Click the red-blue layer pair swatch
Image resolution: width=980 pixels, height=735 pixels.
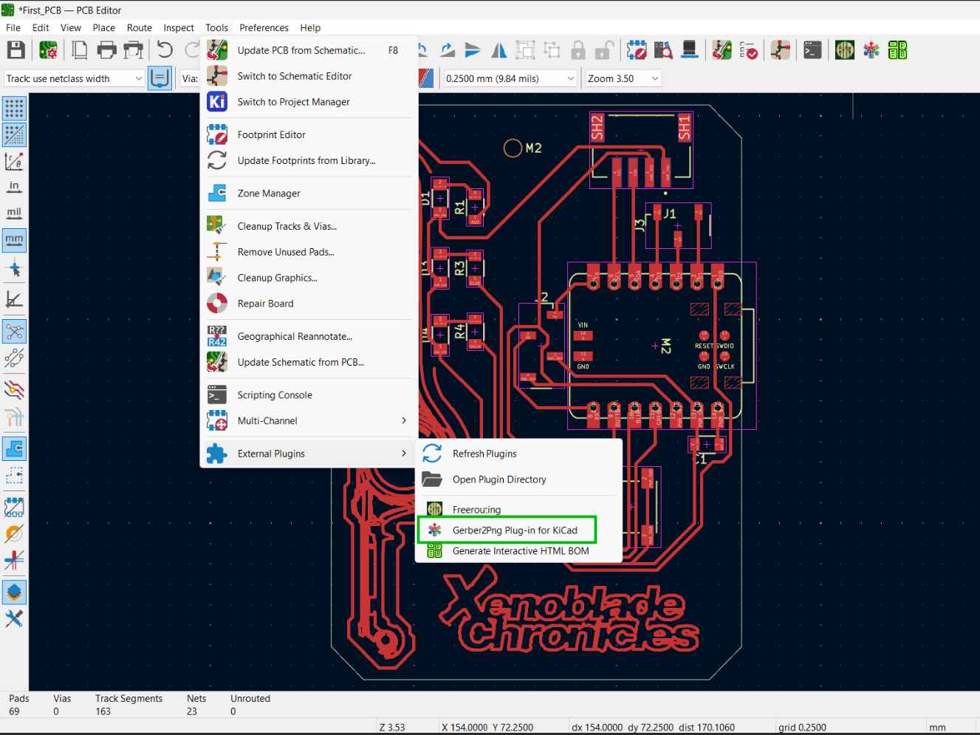pyautogui.click(x=425, y=78)
